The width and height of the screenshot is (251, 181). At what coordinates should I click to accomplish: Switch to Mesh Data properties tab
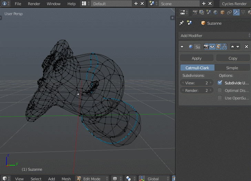[243, 12]
